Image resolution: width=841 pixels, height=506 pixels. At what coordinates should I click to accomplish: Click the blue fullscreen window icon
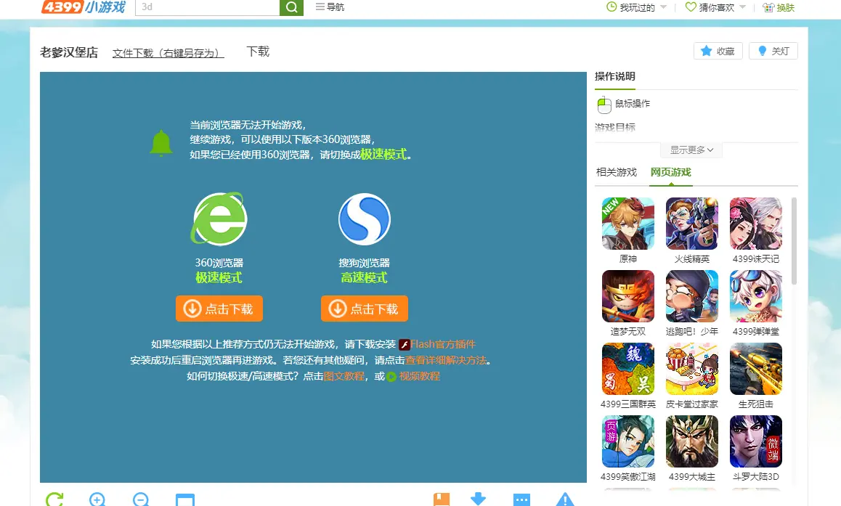click(x=185, y=499)
